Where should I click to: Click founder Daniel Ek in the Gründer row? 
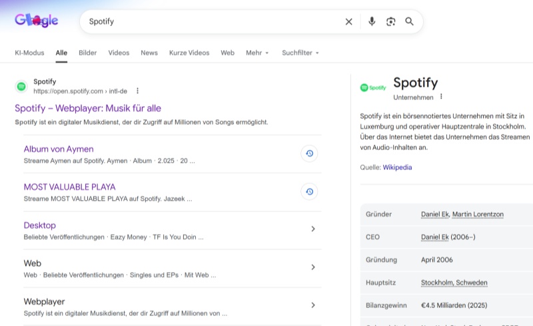[x=435, y=215]
